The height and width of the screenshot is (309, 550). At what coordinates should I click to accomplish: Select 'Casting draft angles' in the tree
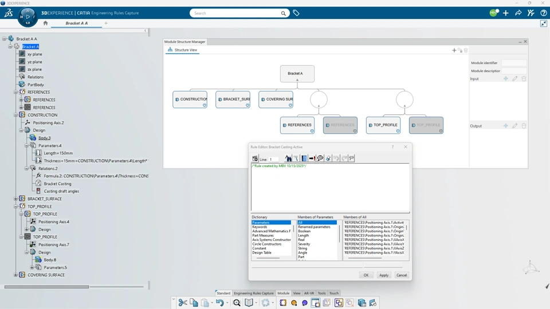point(61,191)
